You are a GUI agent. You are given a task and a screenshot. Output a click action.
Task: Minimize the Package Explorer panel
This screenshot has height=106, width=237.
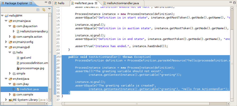point(46,3)
